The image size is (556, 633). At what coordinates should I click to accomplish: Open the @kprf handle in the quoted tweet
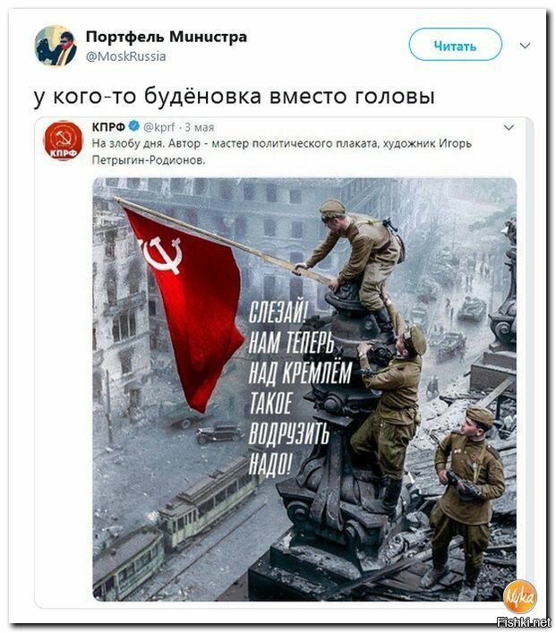(159, 127)
